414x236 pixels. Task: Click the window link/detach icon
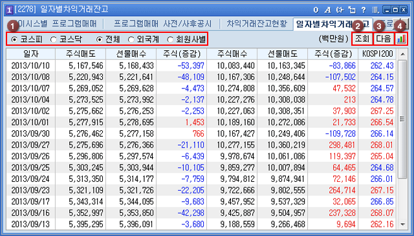(x=352, y=10)
